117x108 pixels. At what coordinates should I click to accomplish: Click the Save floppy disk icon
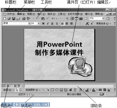point(14,19)
